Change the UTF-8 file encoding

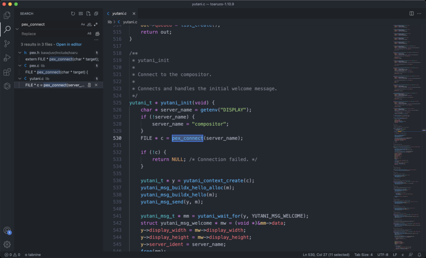click(383, 255)
